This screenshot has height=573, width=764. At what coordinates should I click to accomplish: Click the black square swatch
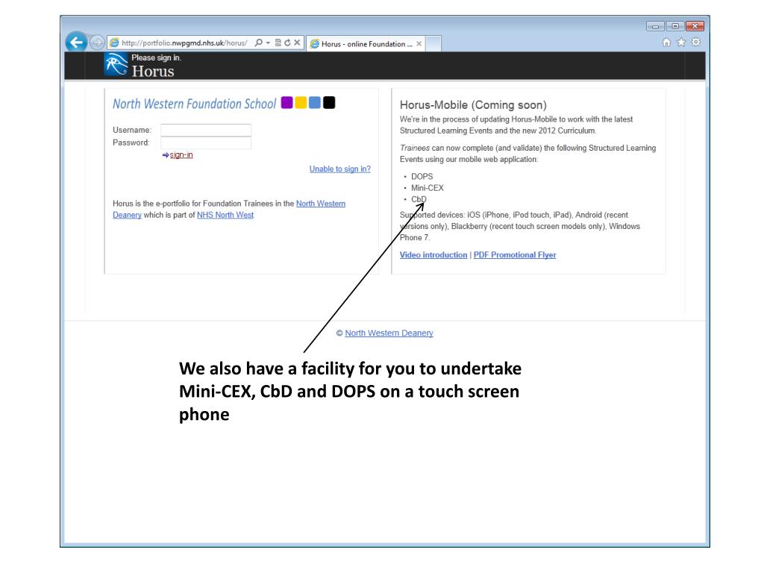pyautogui.click(x=329, y=103)
